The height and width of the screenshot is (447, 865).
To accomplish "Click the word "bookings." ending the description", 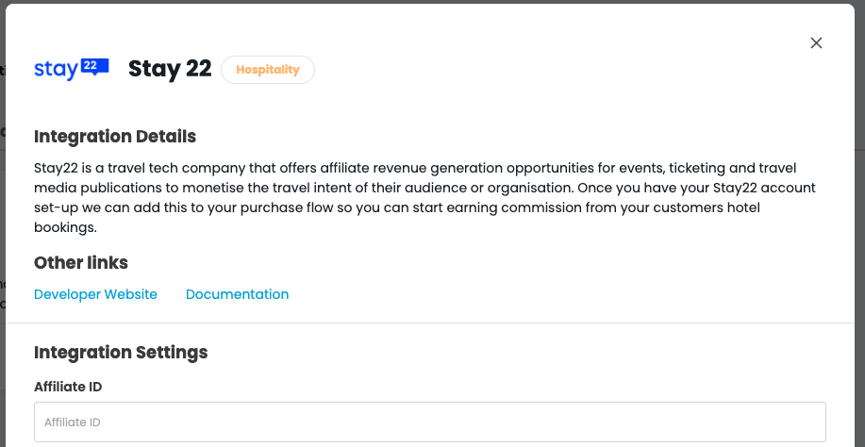I will (66, 227).
